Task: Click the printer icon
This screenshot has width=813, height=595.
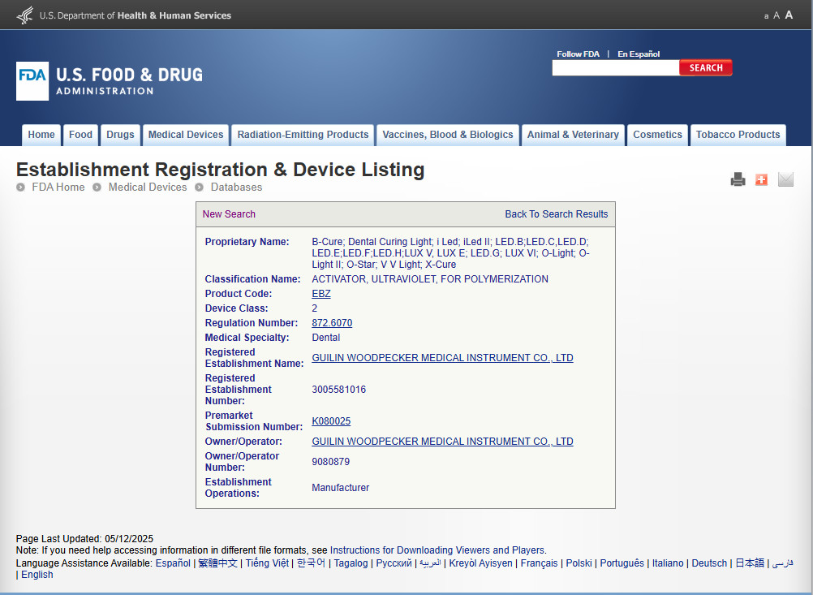Action: pos(738,179)
